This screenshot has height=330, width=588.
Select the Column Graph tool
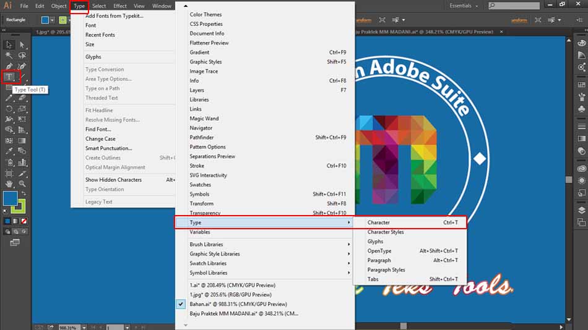[22, 162]
